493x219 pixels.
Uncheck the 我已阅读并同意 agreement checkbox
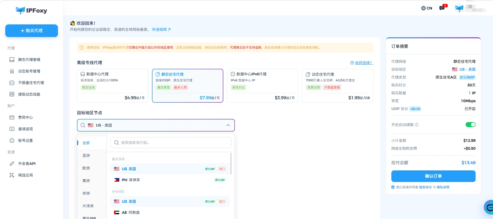393,187
